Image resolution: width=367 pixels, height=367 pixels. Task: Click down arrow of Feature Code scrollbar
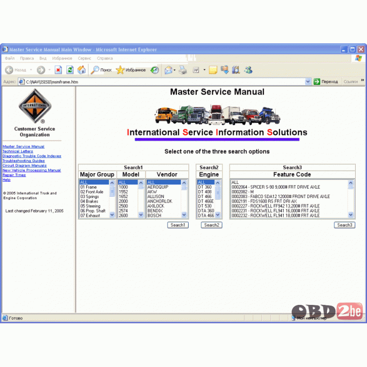coord(351,215)
